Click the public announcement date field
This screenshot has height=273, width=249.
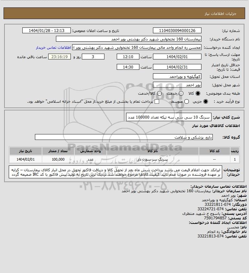click(47, 30)
